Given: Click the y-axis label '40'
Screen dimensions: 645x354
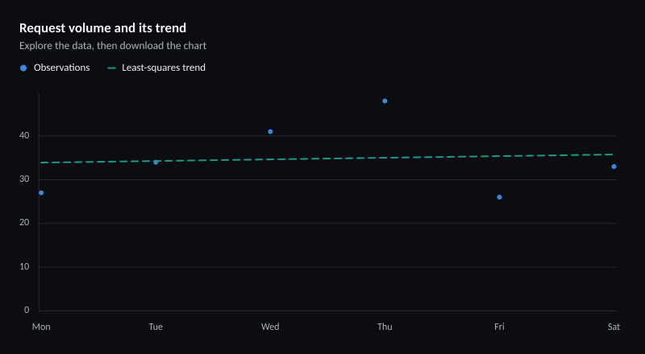Looking at the screenshot, I should 24,135.
